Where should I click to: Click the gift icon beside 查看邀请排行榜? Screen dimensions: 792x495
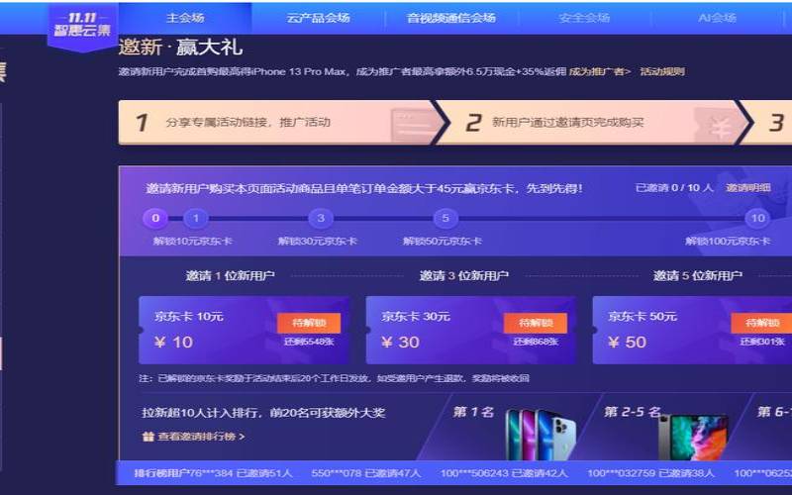coord(148,437)
